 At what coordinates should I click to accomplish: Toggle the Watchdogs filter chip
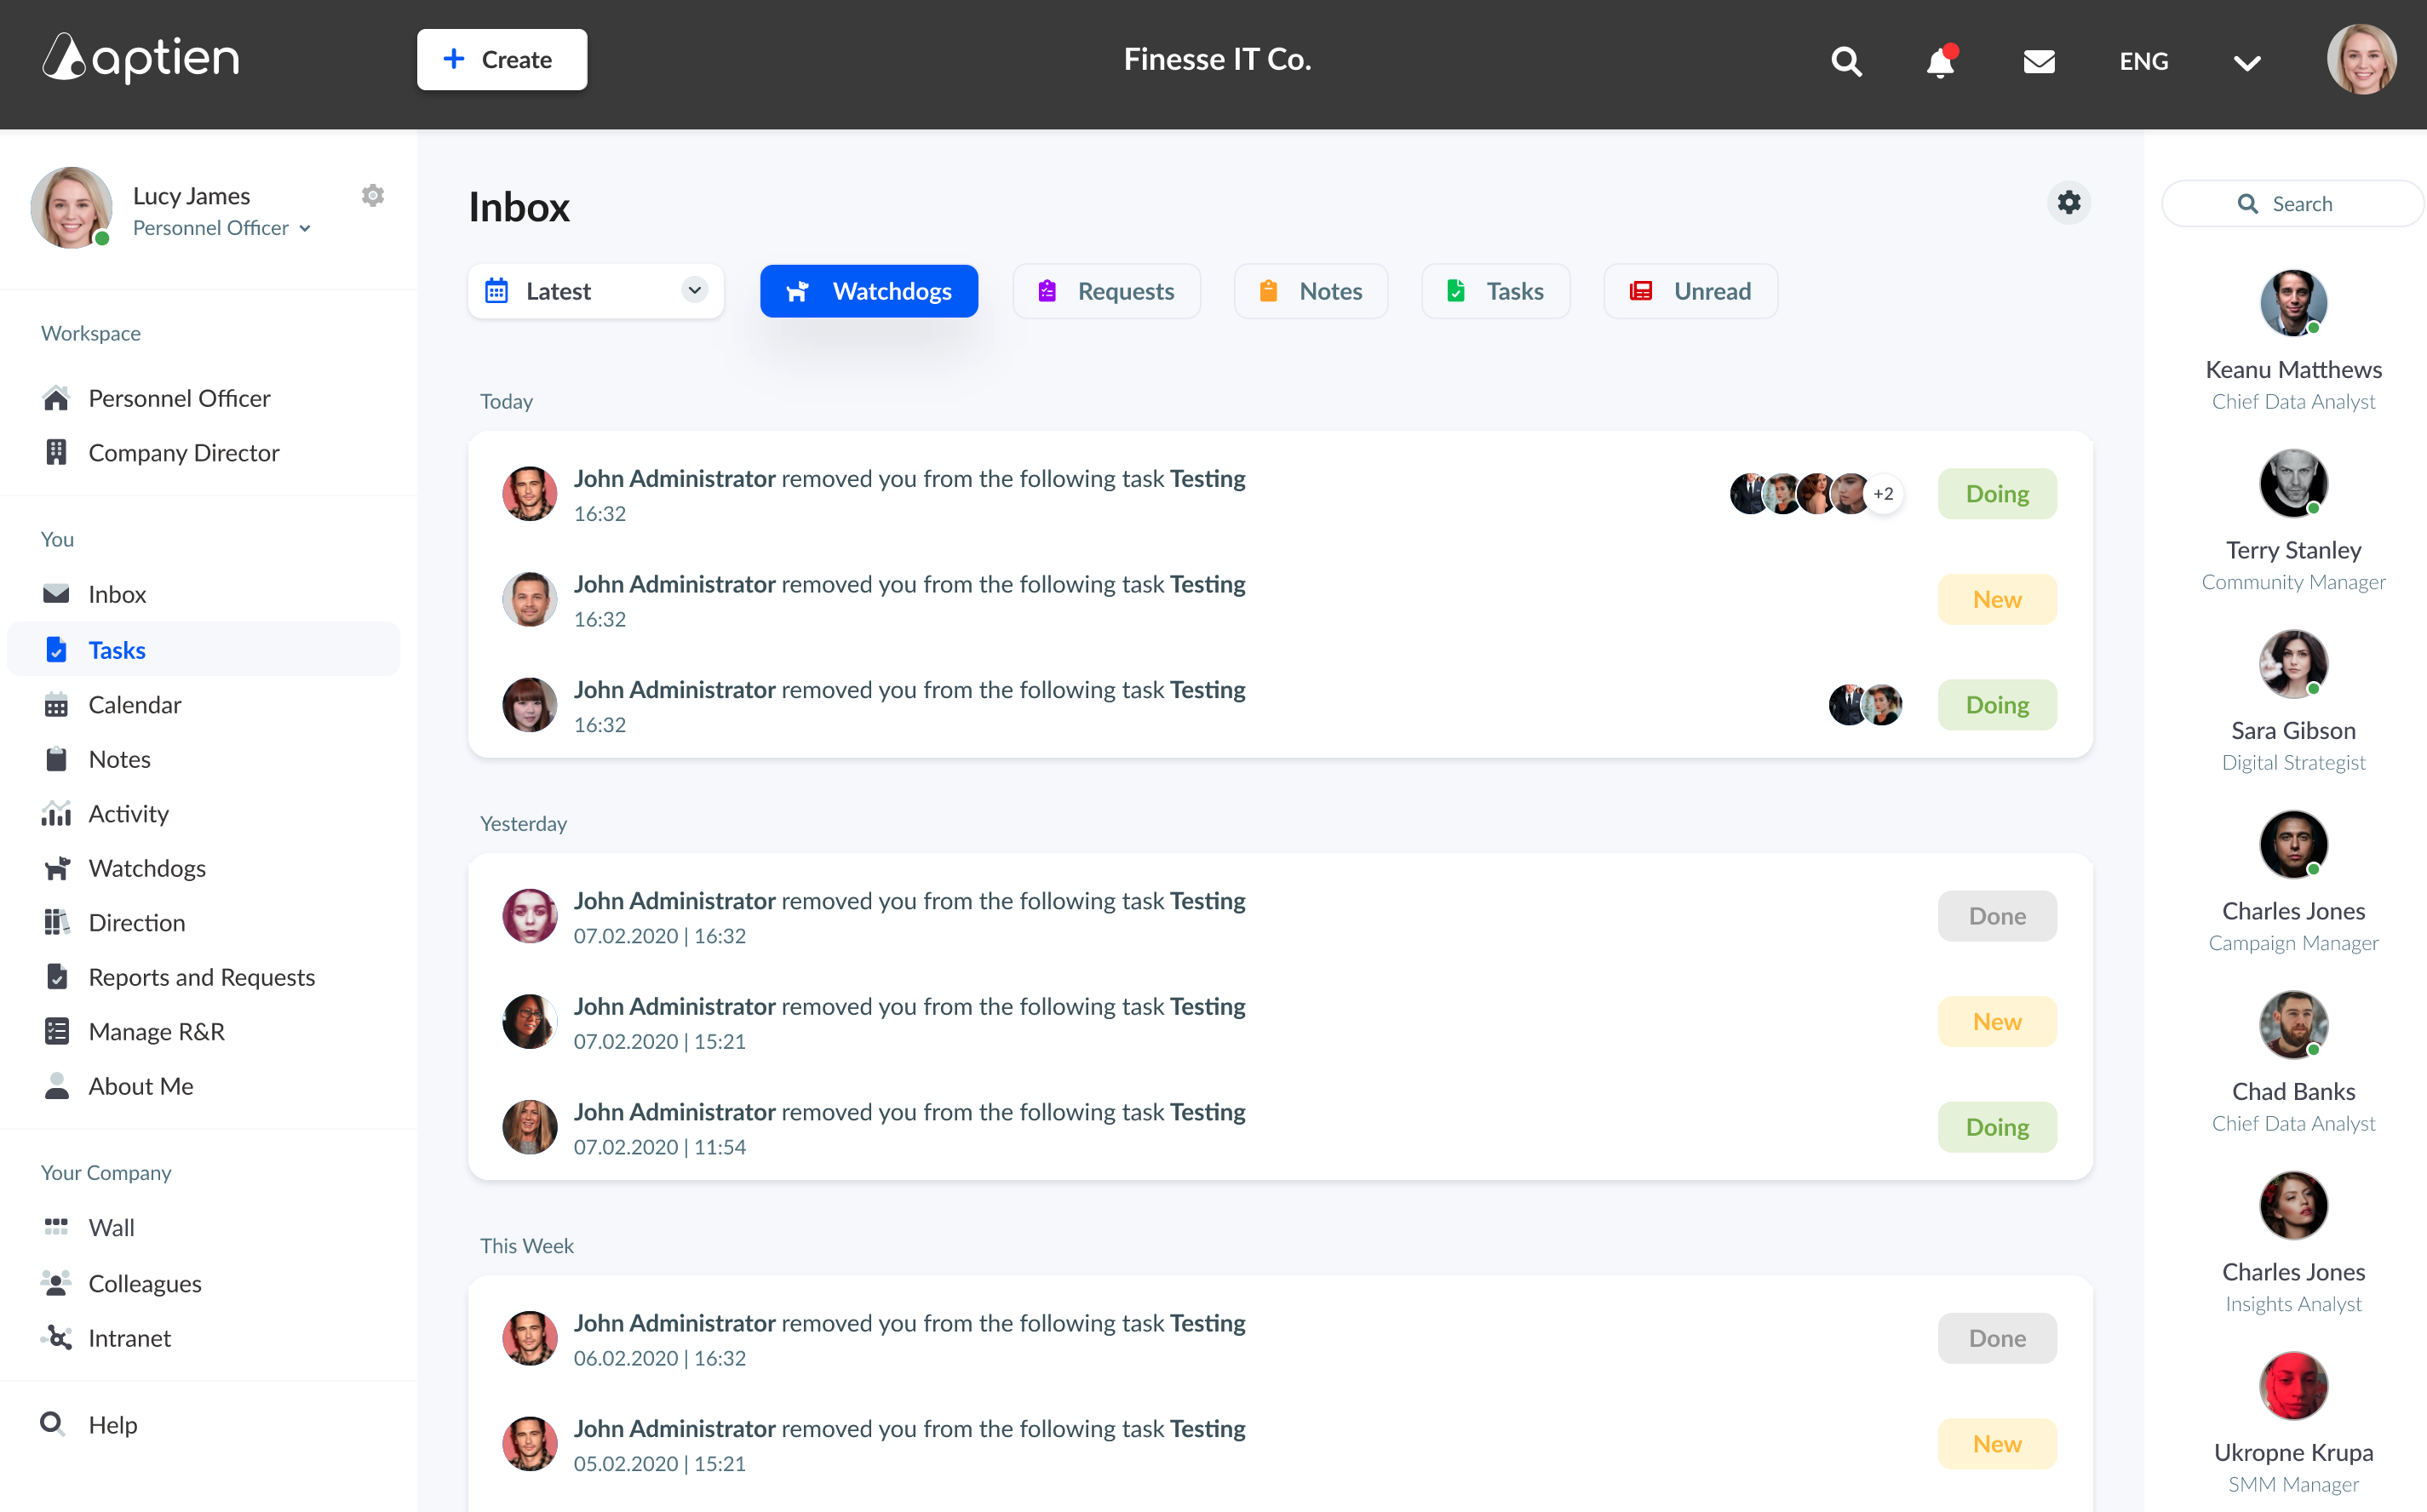(x=868, y=291)
